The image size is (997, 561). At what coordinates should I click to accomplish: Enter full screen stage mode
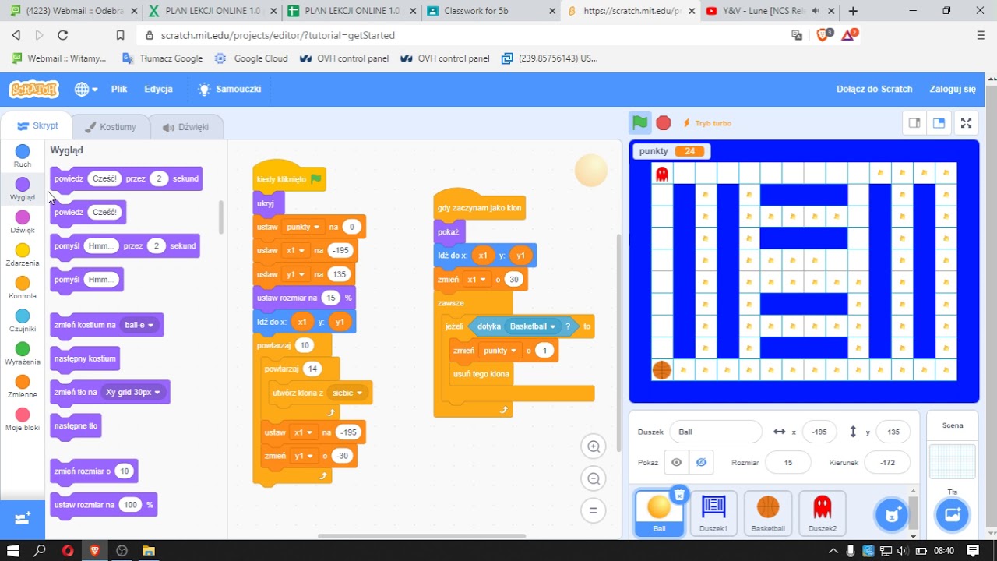pos(966,123)
